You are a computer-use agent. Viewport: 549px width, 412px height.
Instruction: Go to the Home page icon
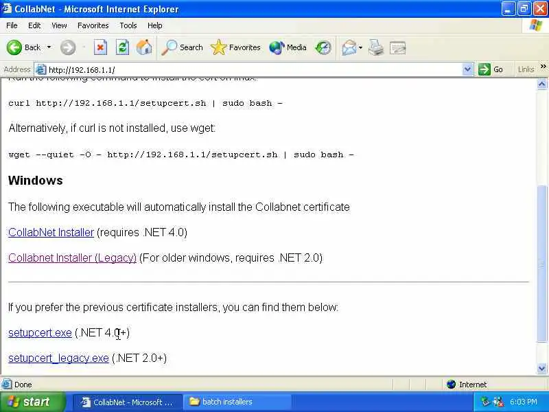144,47
